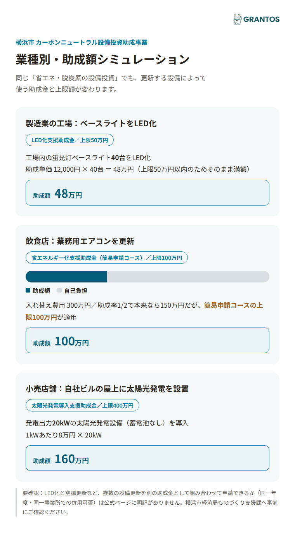Click heading 飲食店：業務用エアコンを更新
This screenshot has height=535, width=295.
point(80,241)
